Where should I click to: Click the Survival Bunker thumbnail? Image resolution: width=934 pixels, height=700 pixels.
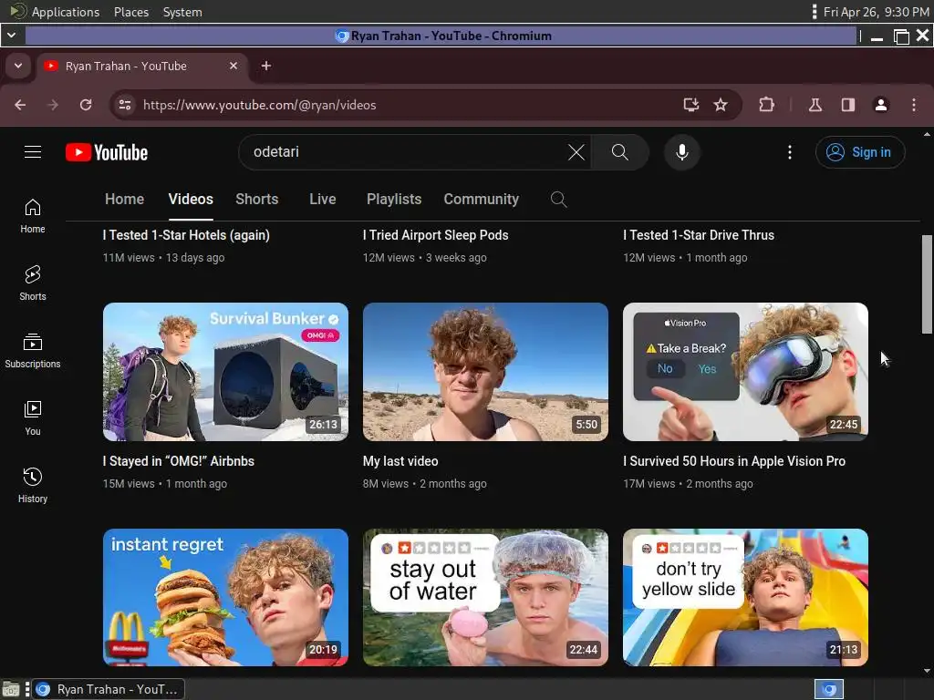[x=226, y=372]
